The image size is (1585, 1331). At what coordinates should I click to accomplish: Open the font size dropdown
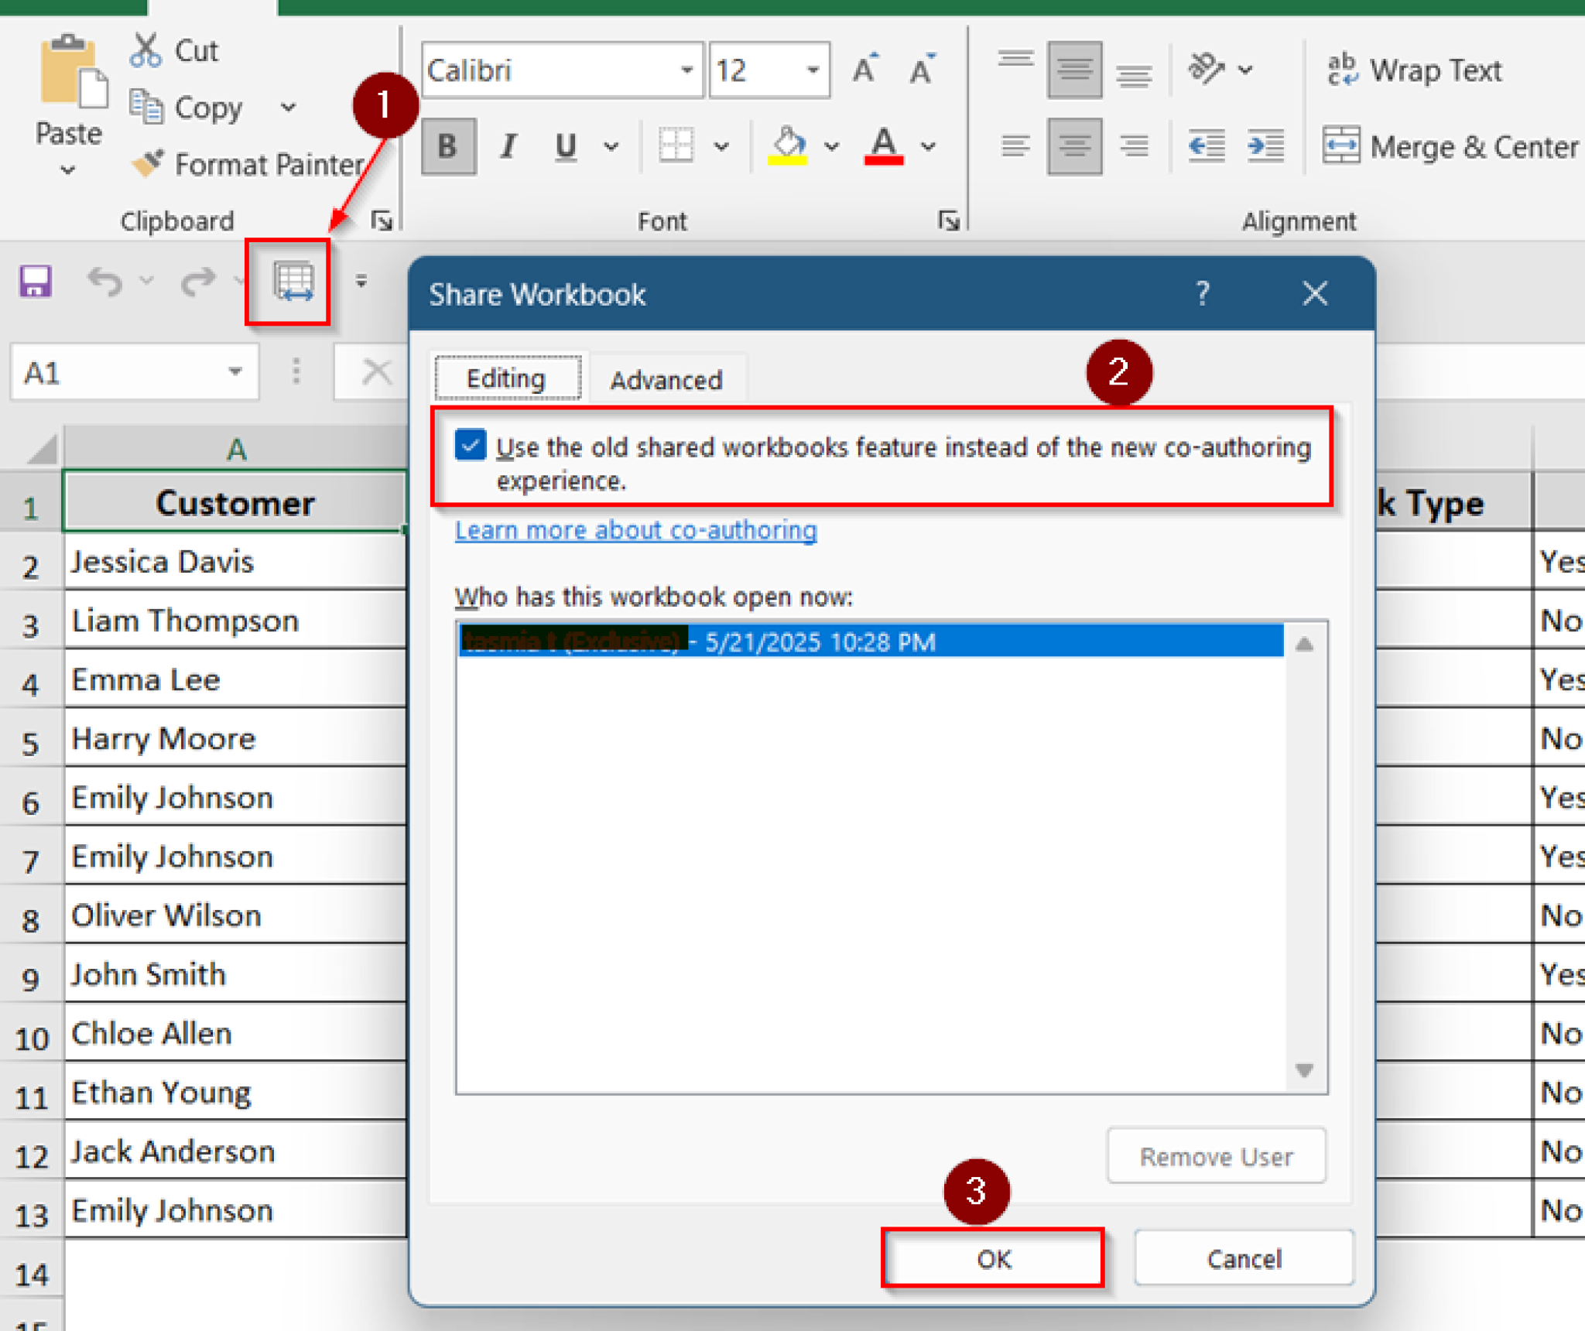tap(811, 70)
